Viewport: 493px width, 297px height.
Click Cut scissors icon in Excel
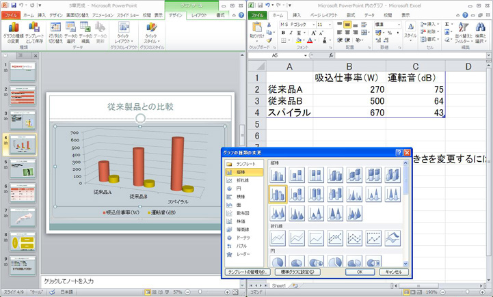pos(269,25)
